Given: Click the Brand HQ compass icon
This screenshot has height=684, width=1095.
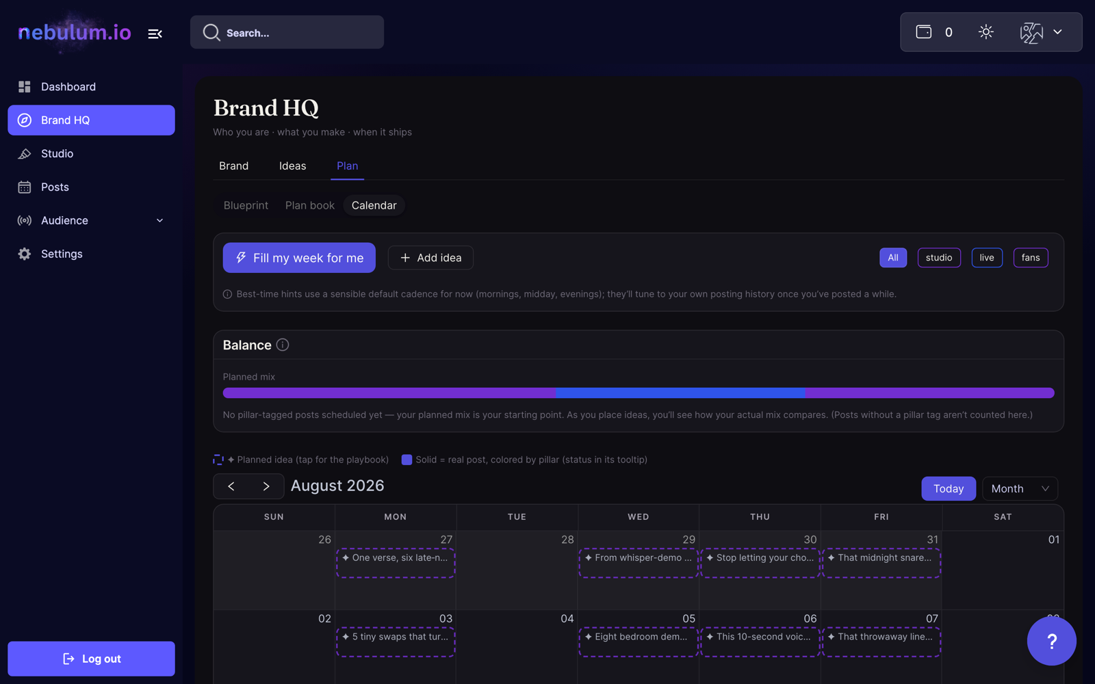Looking at the screenshot, I should [25, 120].
